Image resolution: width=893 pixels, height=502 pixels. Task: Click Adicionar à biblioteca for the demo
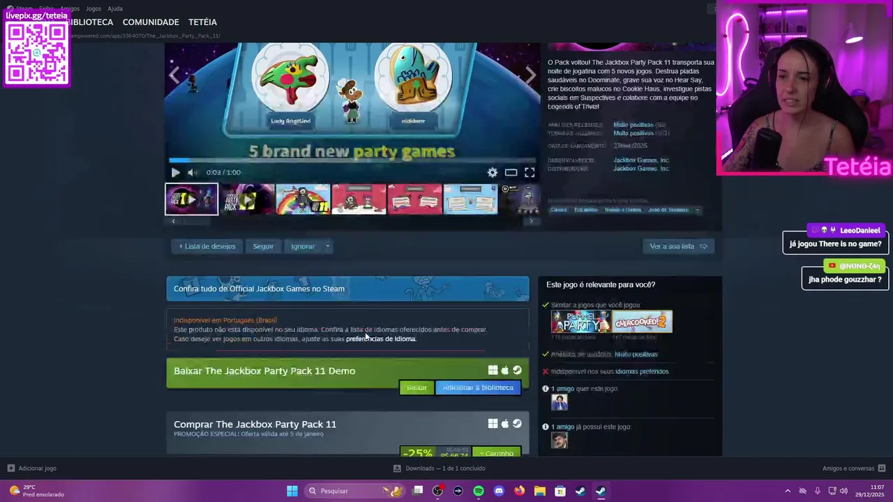478,388
